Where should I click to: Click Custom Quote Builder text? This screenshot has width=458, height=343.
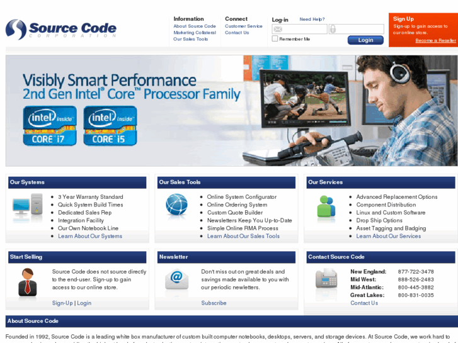coord(235,213)
